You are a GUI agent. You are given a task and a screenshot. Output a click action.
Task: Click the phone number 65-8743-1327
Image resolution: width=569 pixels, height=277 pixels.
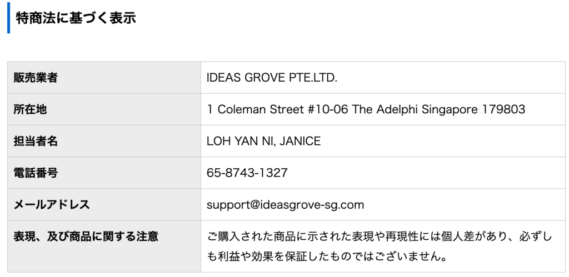[247, 173]
